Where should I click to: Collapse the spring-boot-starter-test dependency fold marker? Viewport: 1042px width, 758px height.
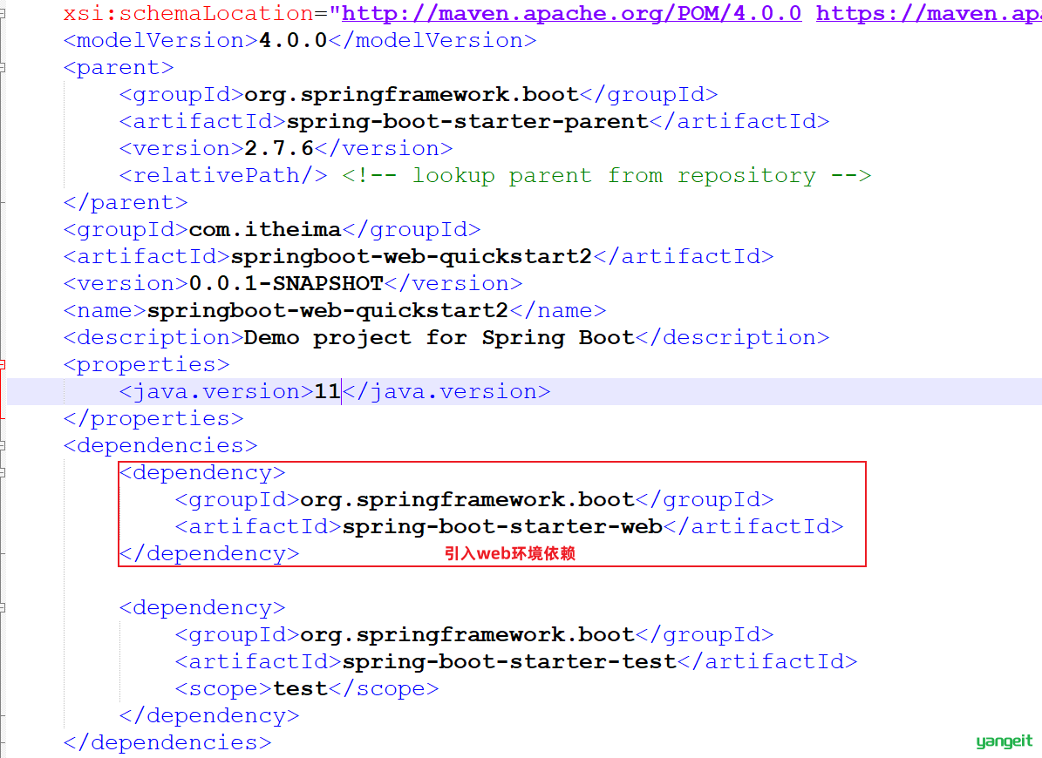(2, 607)
